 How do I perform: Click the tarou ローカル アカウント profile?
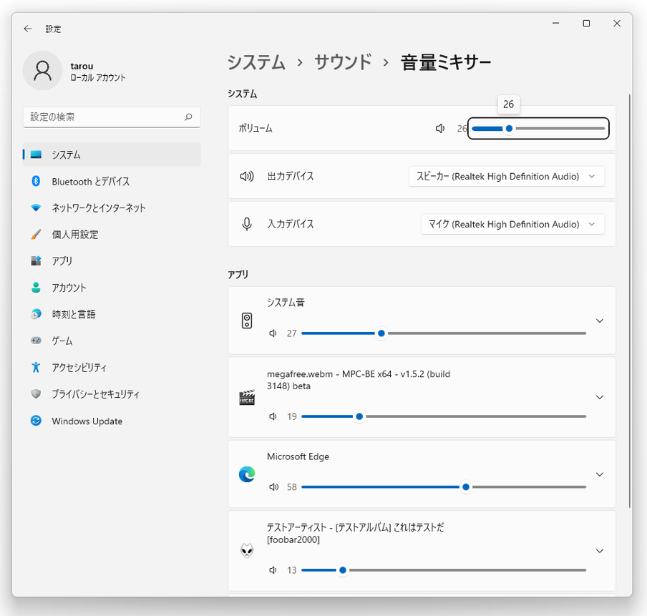(74, 71)
